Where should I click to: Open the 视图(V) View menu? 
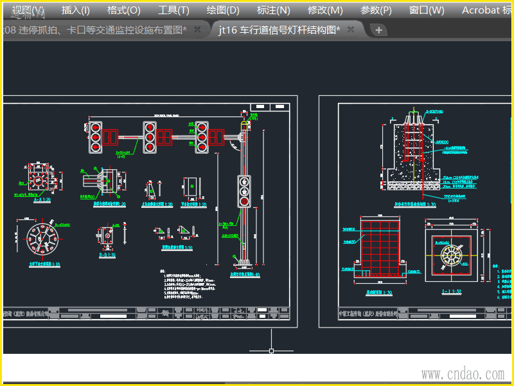[28, 10]
